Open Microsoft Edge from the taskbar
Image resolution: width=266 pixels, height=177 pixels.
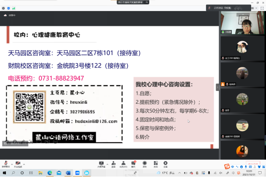click(x=49, y=173)
